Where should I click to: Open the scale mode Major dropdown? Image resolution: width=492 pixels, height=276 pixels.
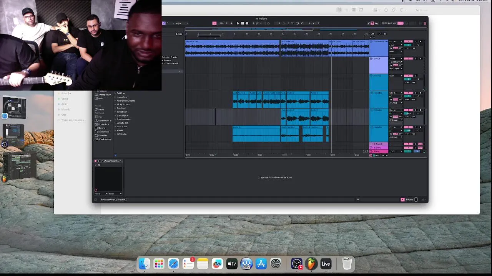pos(181,23)
